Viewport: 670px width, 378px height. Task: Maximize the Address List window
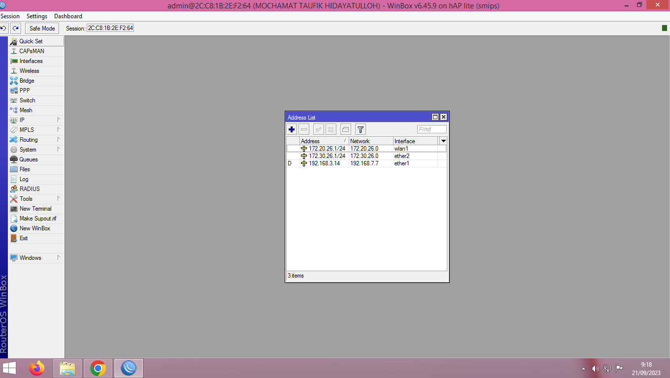[435, 117]
